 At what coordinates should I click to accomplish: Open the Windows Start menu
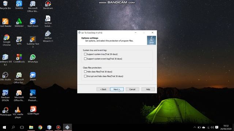click(x=4, y=127)
